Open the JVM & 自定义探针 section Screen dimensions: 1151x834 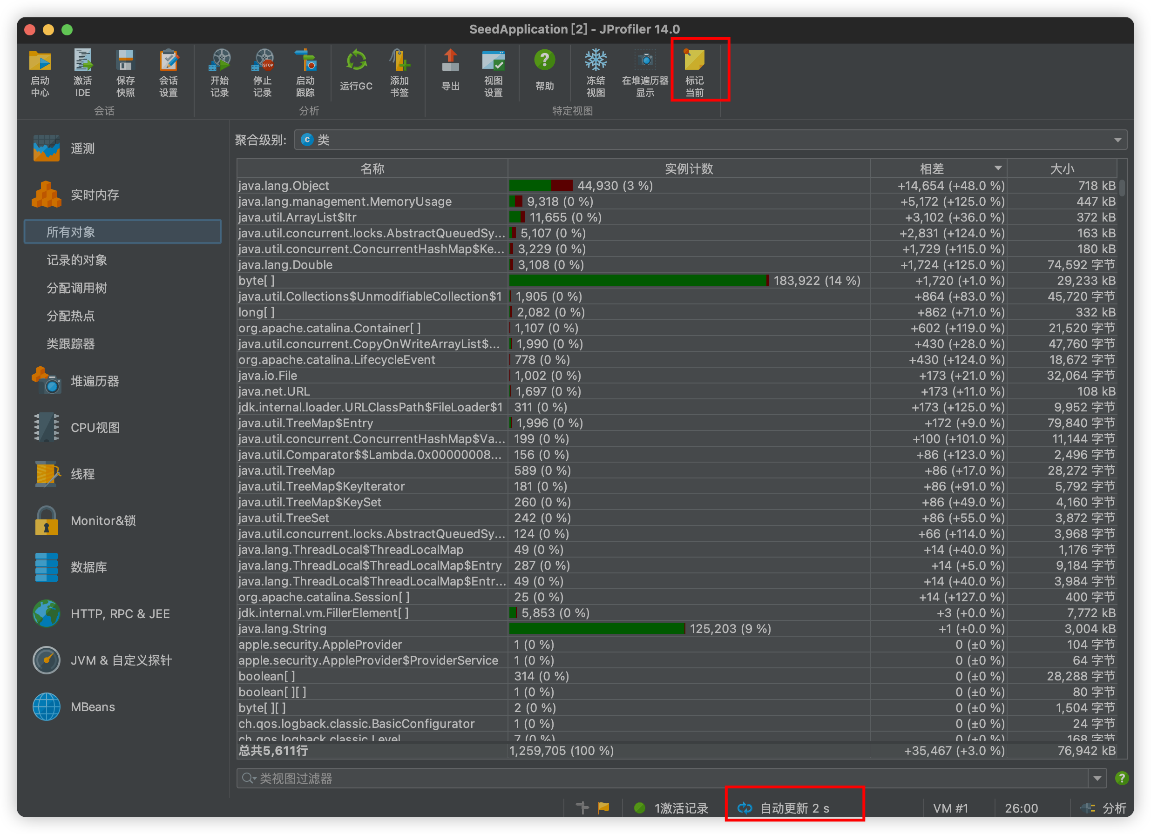click(x=102, y=660)
